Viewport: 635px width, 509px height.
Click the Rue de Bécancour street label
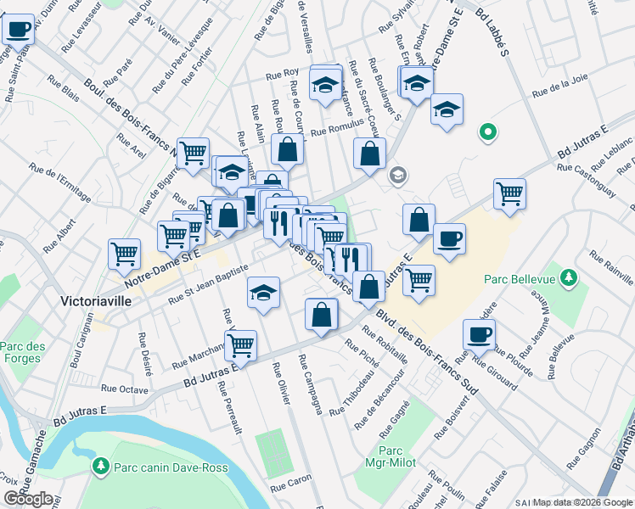(x=379, y=400)
